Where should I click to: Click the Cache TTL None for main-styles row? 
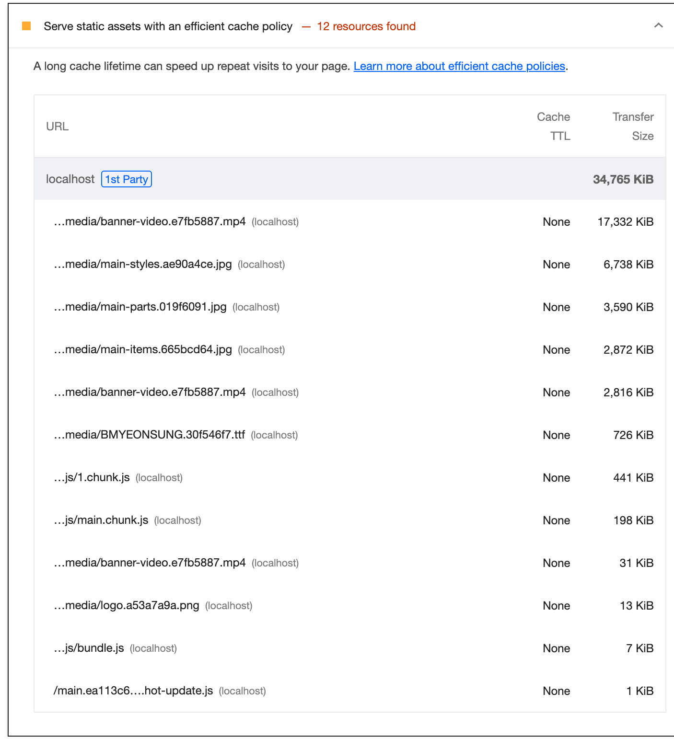(556, 264)
